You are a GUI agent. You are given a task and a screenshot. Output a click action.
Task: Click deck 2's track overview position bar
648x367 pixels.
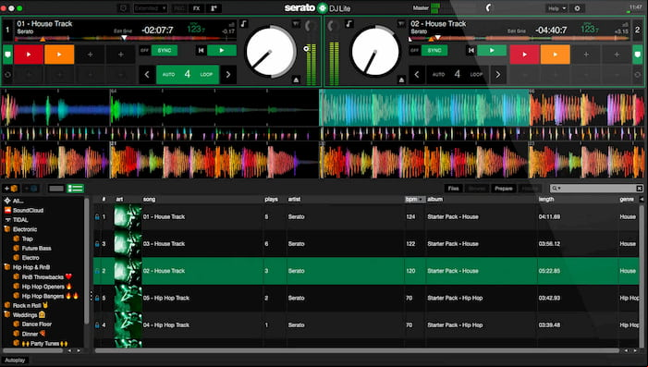point(520,38)
